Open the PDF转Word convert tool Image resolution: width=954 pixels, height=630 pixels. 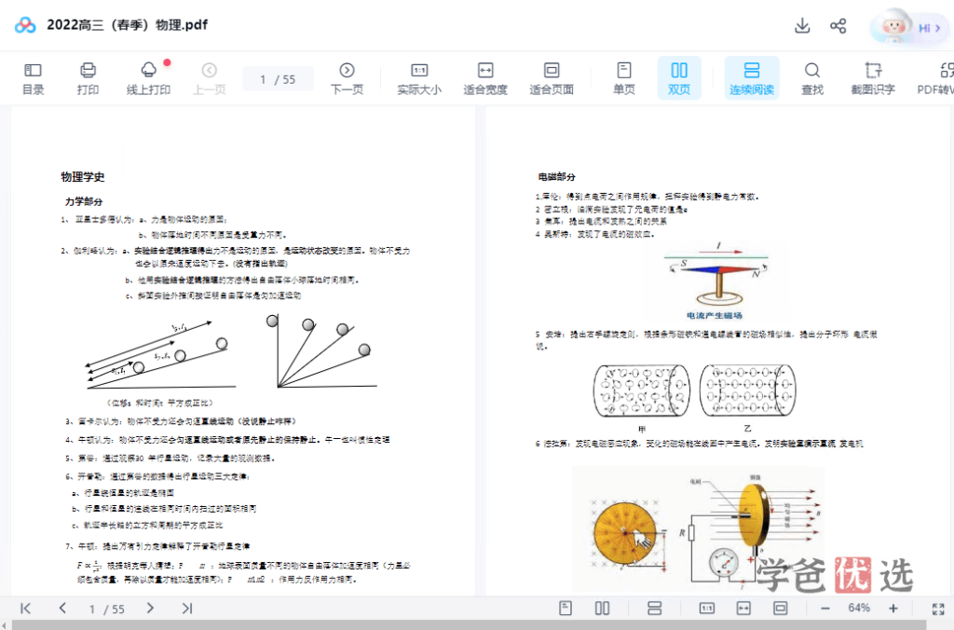point(935,79)
